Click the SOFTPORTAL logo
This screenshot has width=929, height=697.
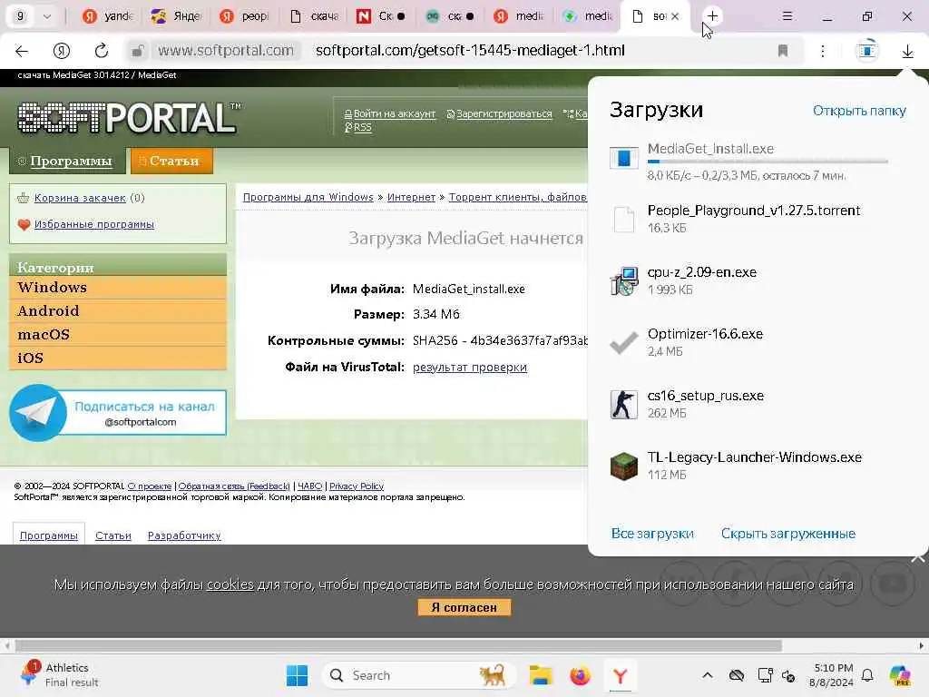(129, 117)
